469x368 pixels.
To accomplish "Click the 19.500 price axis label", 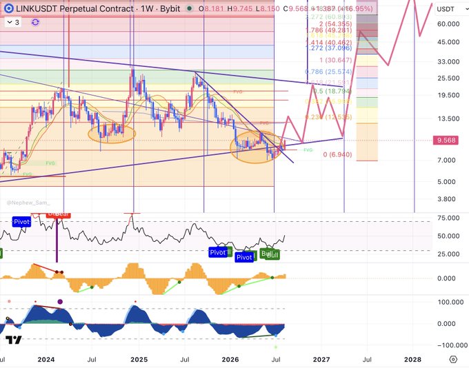I will (448, 95).
